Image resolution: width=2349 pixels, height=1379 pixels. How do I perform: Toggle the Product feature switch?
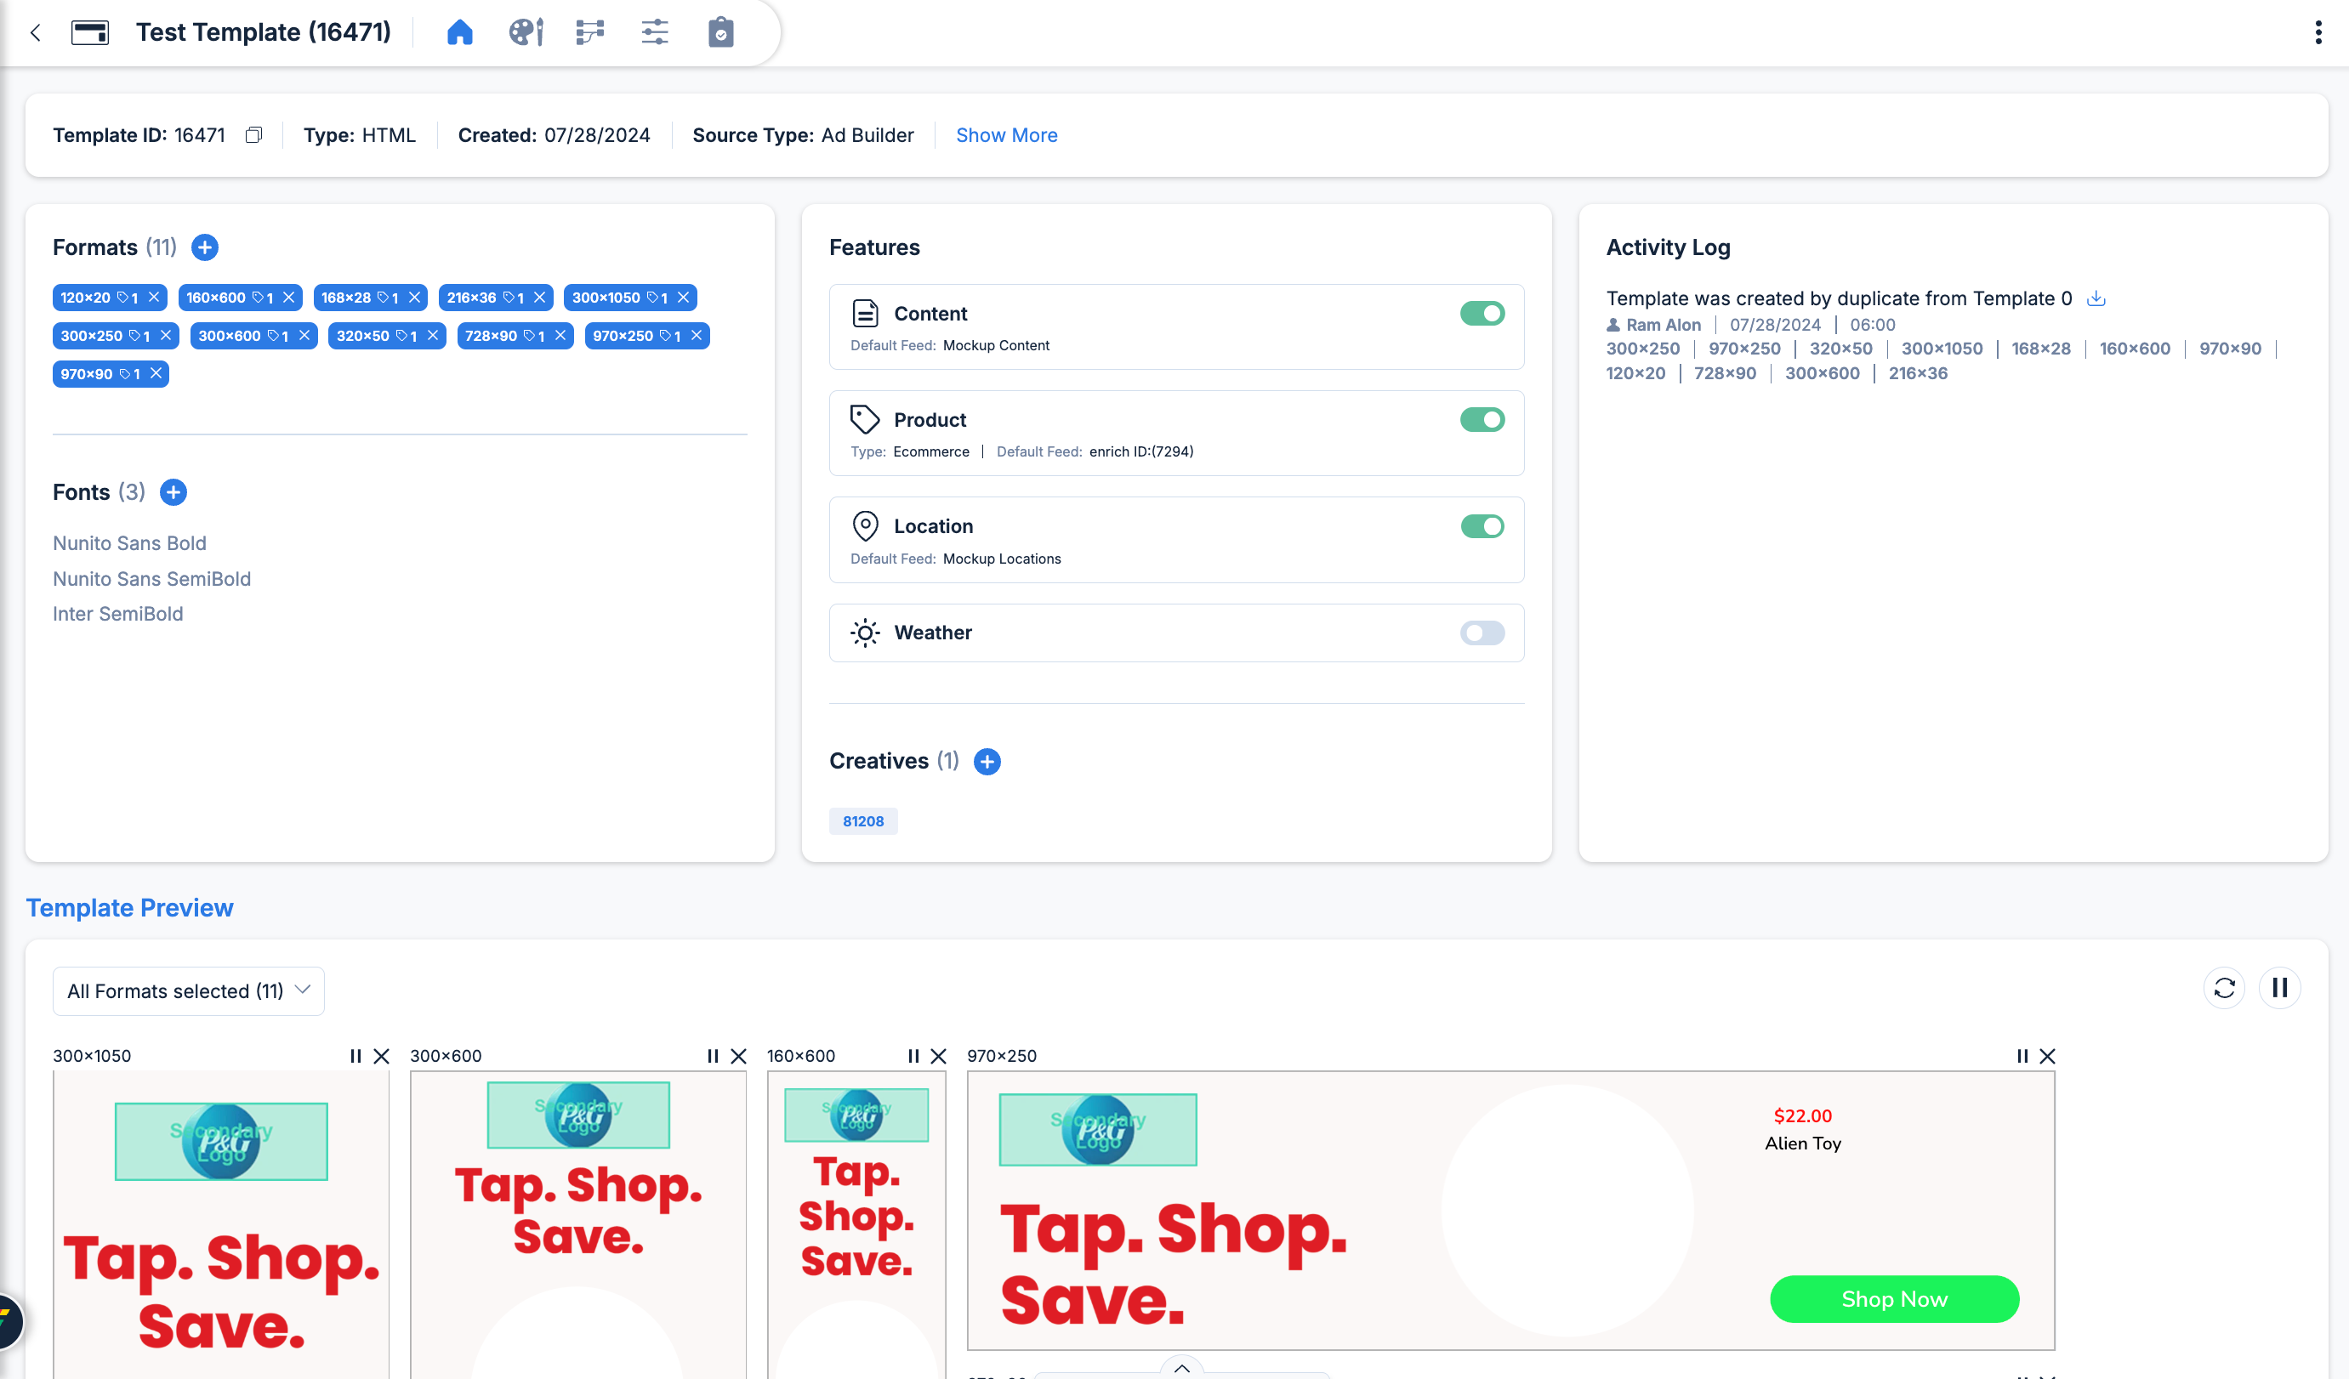pos(1482,420)
